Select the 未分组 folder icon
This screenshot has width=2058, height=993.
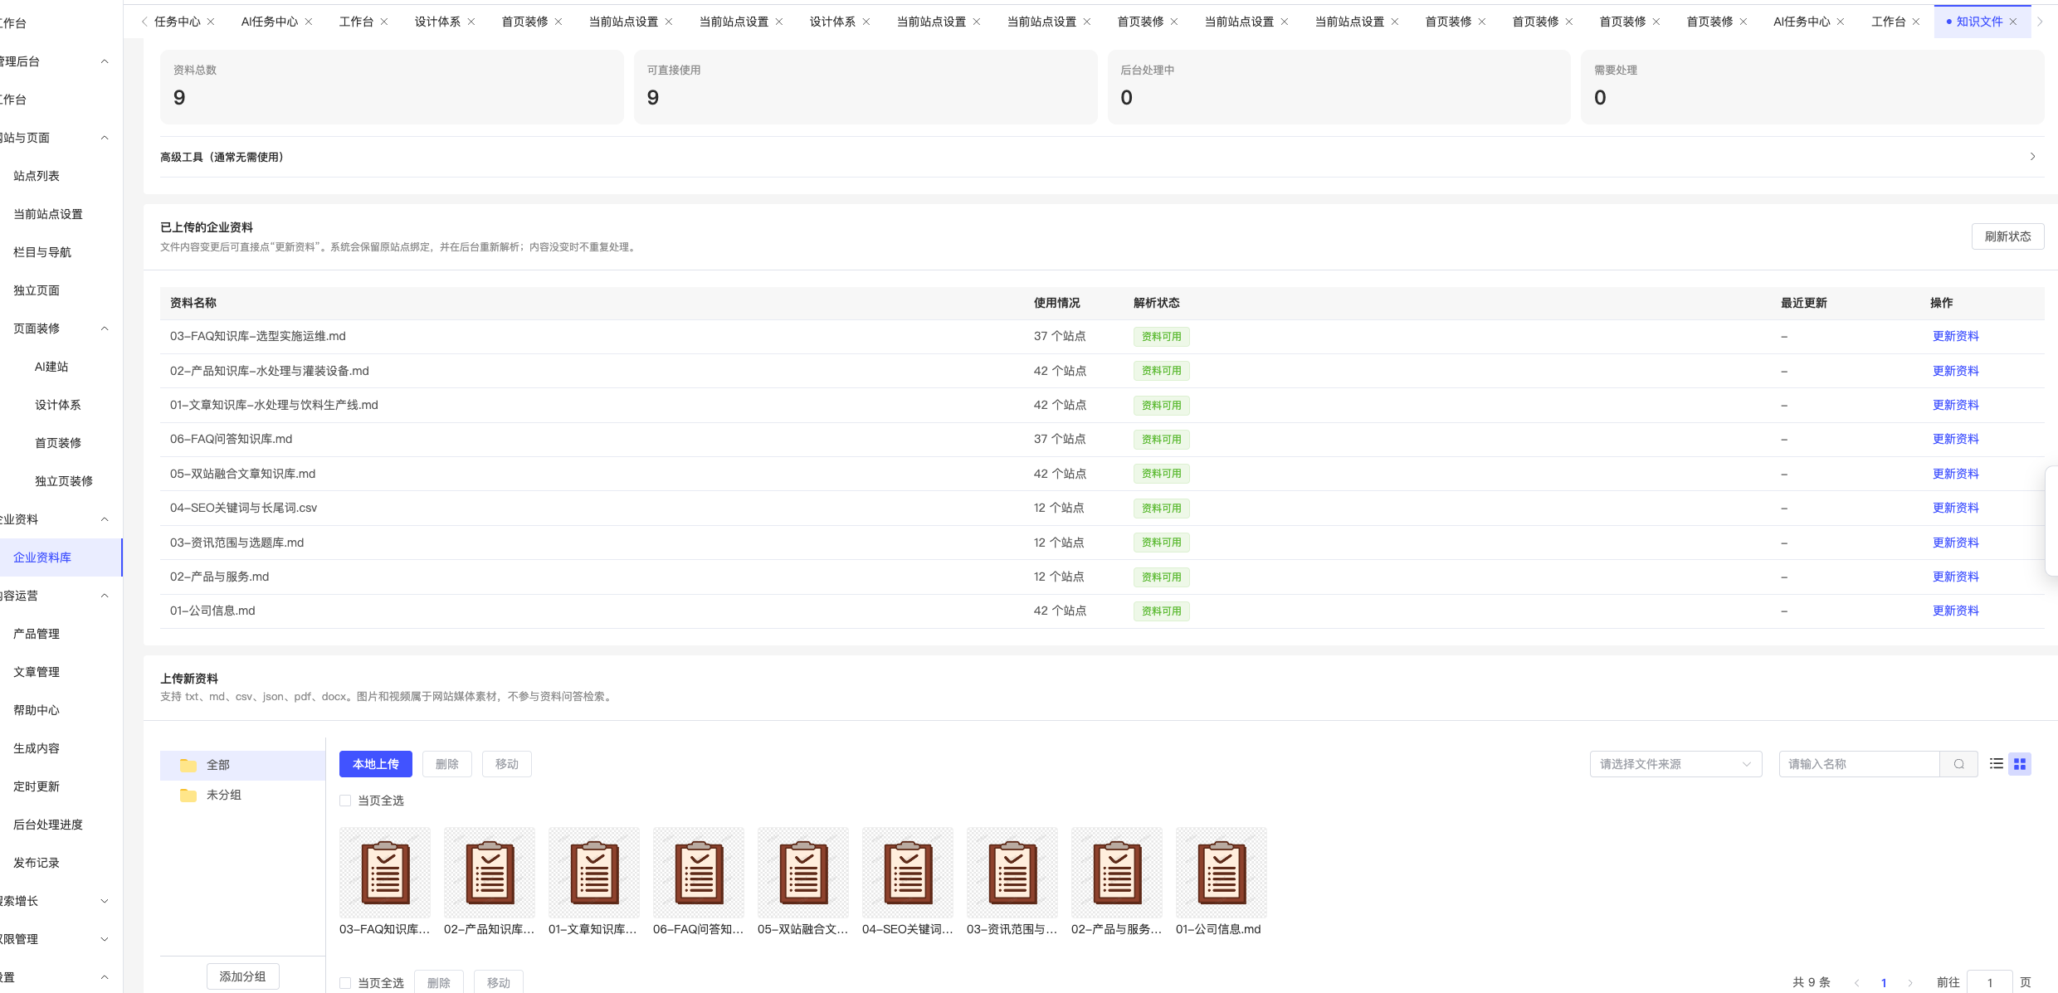[188, 795]
